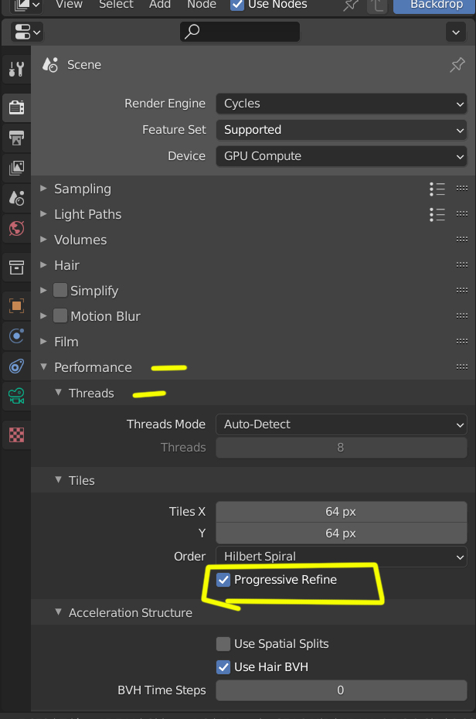
Task: Click the Tiles X value field
Action: (x=341, y=512)
